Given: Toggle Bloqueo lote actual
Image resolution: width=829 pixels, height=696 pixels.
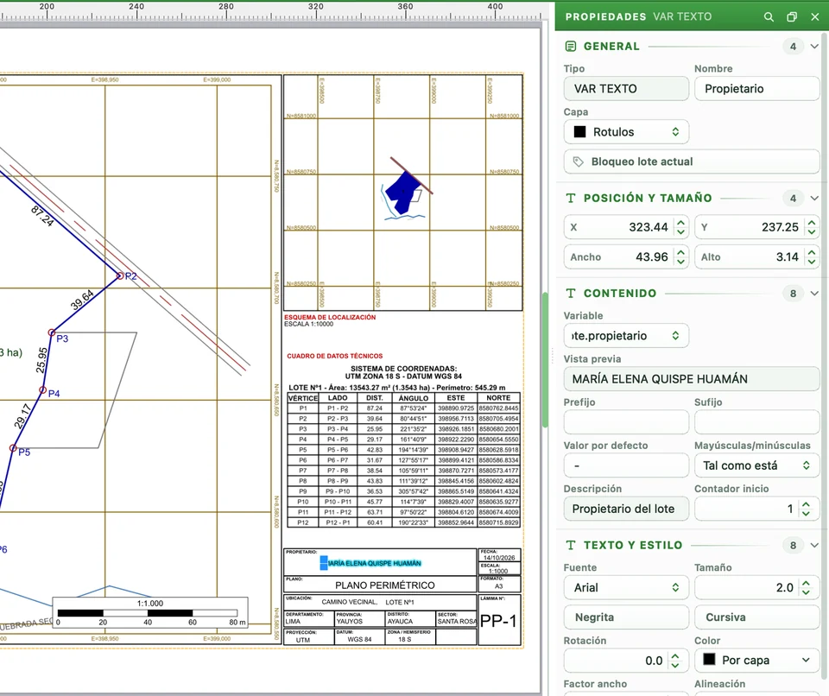Looking at the screenshot, I should coord(692,161).
